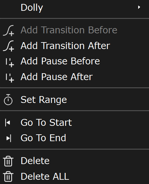The width and height of the screenshot is (149, 184).
Task: Click the trash can icon beside Delete ALL
Action: click(x=8, y=176)
